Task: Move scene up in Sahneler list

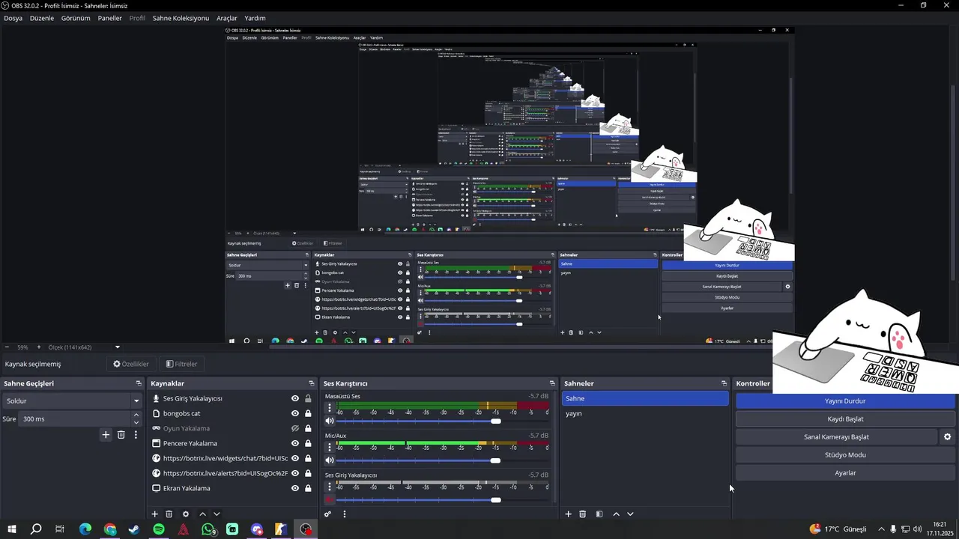Action: 616,514
